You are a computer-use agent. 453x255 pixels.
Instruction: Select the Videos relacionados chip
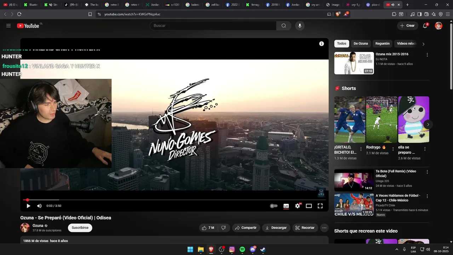pyautogui.click(x=406, y=44)
